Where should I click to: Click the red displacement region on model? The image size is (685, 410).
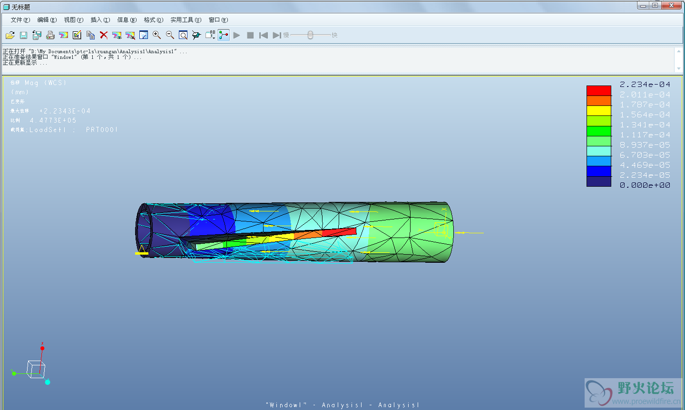tap(339, 232)
